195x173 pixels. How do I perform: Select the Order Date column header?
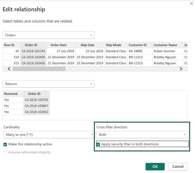(61, 45)
